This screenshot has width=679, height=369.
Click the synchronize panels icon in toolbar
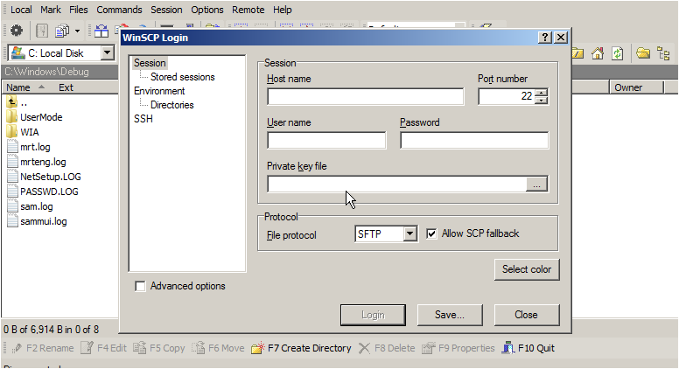[101, 31]
